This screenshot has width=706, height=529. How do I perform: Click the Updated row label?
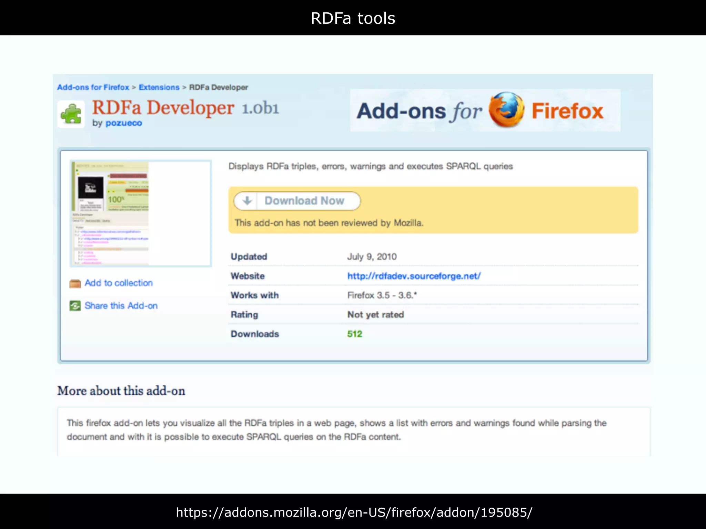click(249, 257)
